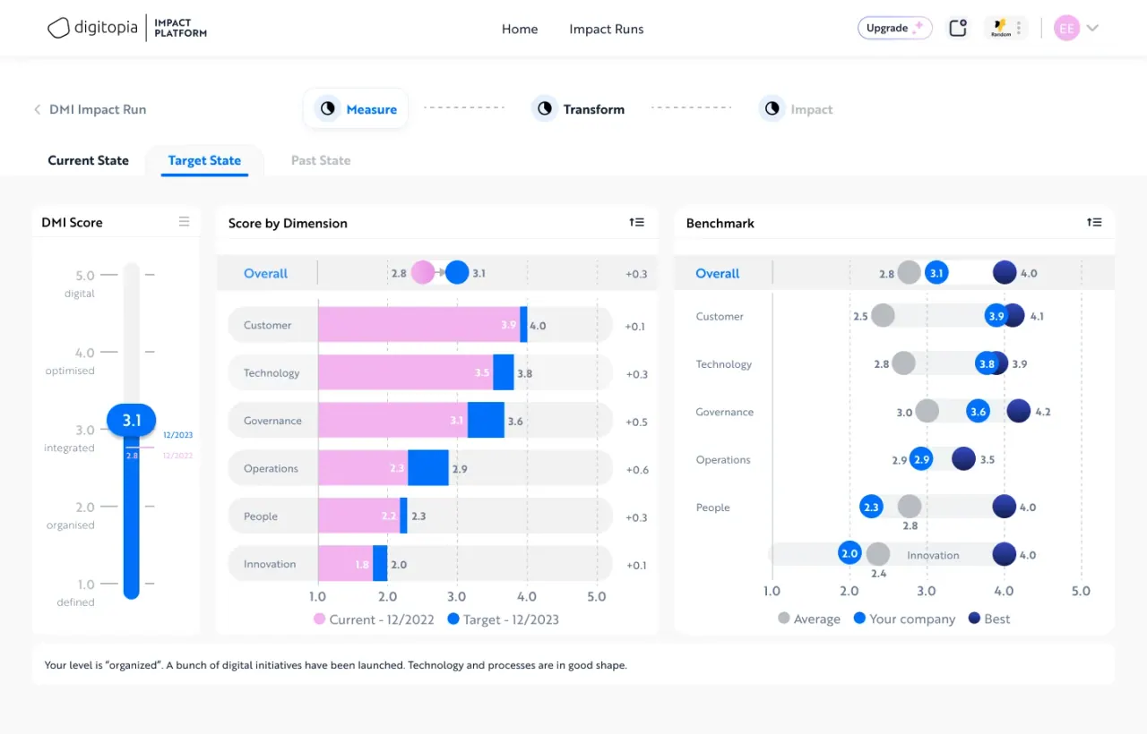Click the pink 2.8 current Overall marker
This screenshot has height=734, width=1147.
(423, 273)
